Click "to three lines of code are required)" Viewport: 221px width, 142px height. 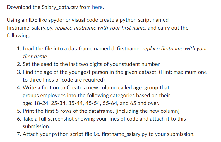click(63, 80)
